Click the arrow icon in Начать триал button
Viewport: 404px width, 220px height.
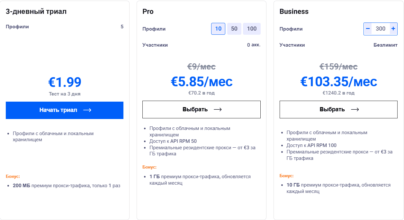click(87, 110)
